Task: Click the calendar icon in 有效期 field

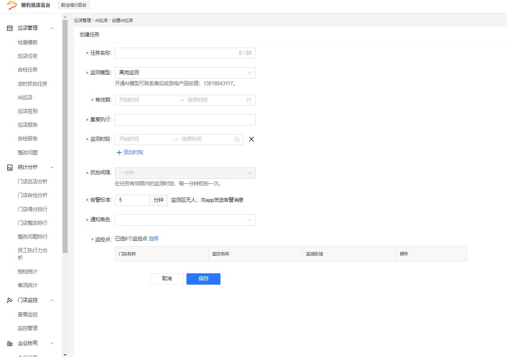Action: coord(249,100)
